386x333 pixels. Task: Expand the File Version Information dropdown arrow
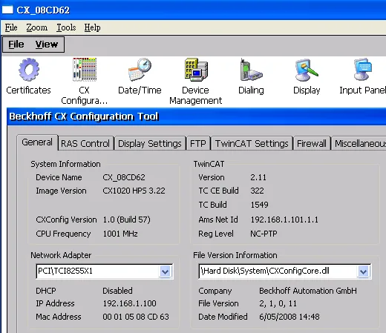(x=363, y=271)
